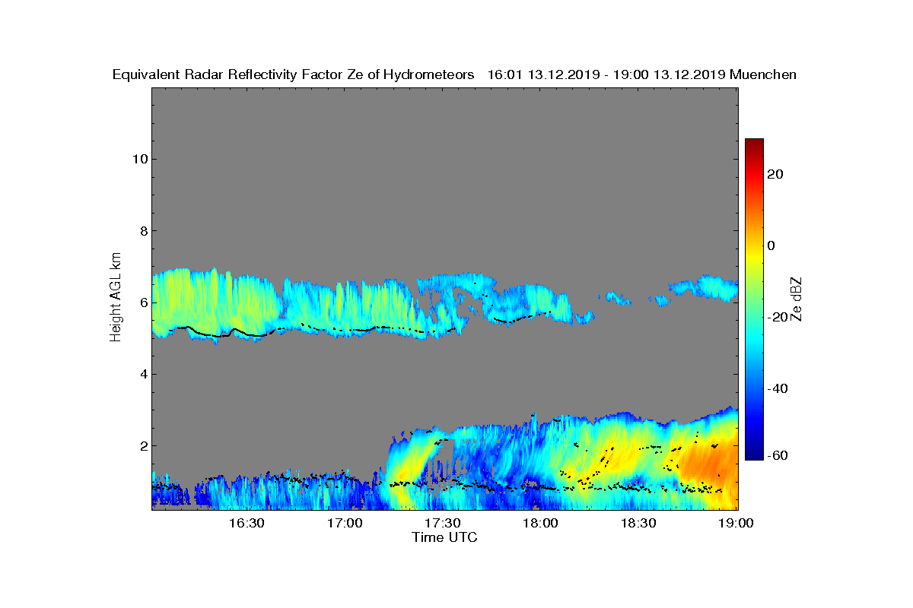Click the height tick label '8'
The height and width of the screenshot is (608, 913).
click(142, 230)
